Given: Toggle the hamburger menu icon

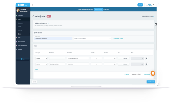Looking at the screenshot, I should [32, 5].
